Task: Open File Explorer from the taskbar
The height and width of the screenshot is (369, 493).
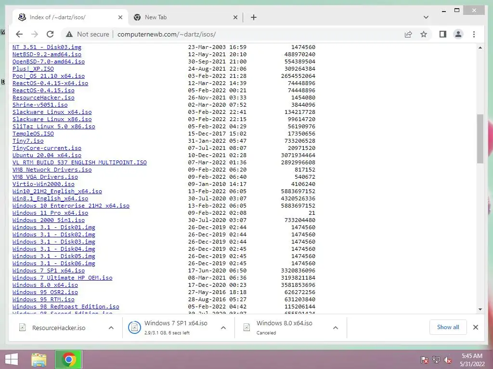Action: pos(39,359)
